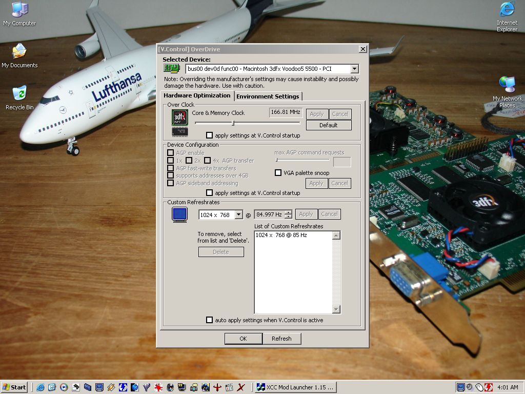Click the 84.997 Hz refresh rate field
The image size is (525, 394).
[270, 214]
